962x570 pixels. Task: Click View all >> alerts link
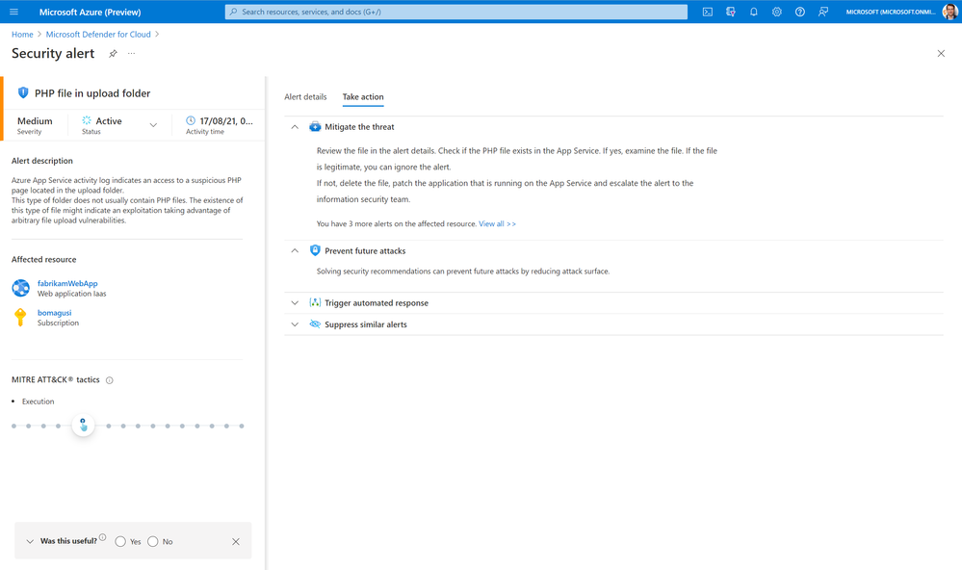pyautogui.click(x=498, y=224)
